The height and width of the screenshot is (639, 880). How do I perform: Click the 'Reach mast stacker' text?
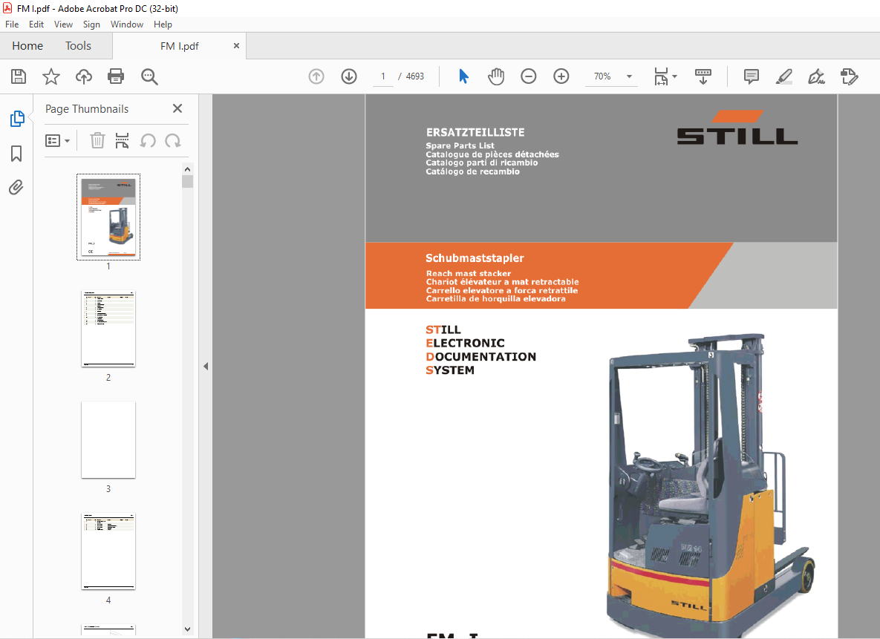pyautogui.click(x=468, y=273)
